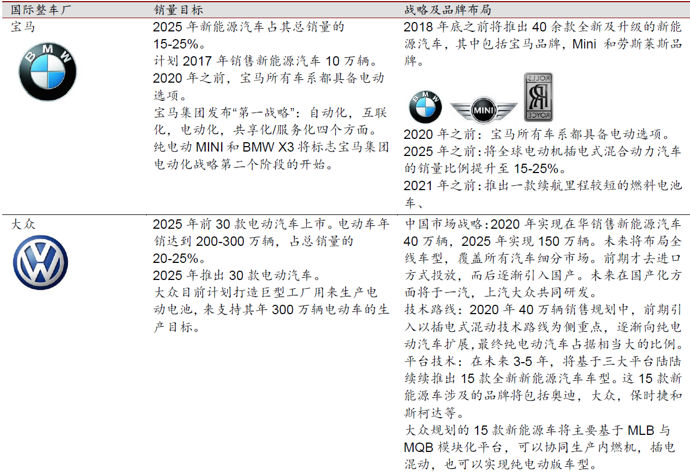Image resolution: width=690 pixels, height=474 pixels.
Task: Select the winged MINI logo
Action: pos(483,111)
